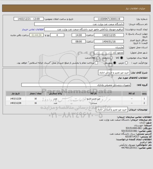153x169 pixels.
Task: Click the response deadline time 14:00 field
Action: [79, 35]
